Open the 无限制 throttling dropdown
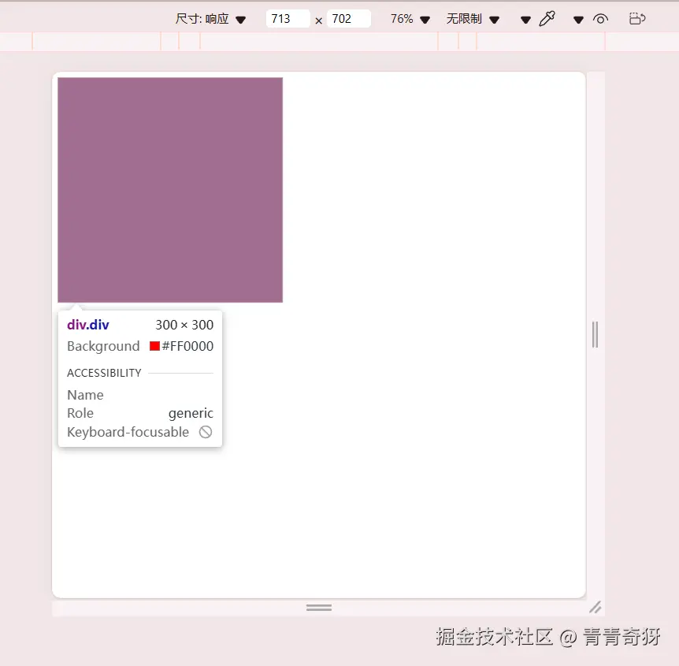 pos(473,19)
